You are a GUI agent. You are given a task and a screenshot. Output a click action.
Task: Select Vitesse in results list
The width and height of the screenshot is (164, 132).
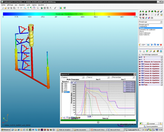[141, 31]
